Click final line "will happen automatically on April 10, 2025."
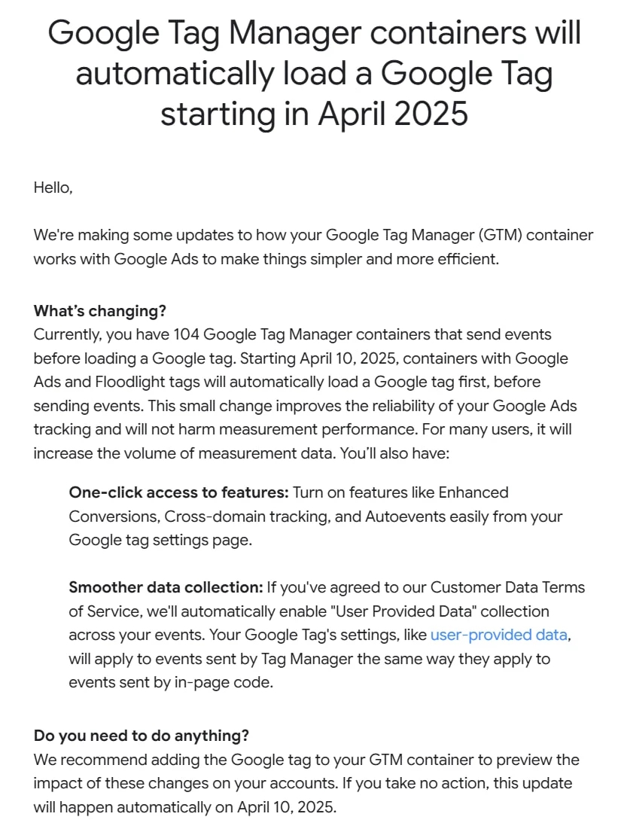618x829 pixels. (184, 807)
